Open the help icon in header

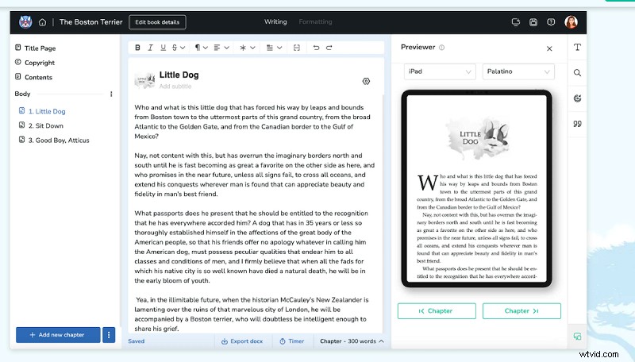tap(551, 22)
